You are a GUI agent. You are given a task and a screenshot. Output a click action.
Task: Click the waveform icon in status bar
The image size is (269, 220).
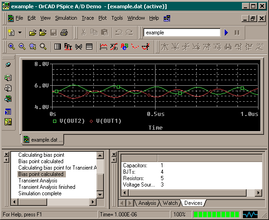tap(250, 214)
